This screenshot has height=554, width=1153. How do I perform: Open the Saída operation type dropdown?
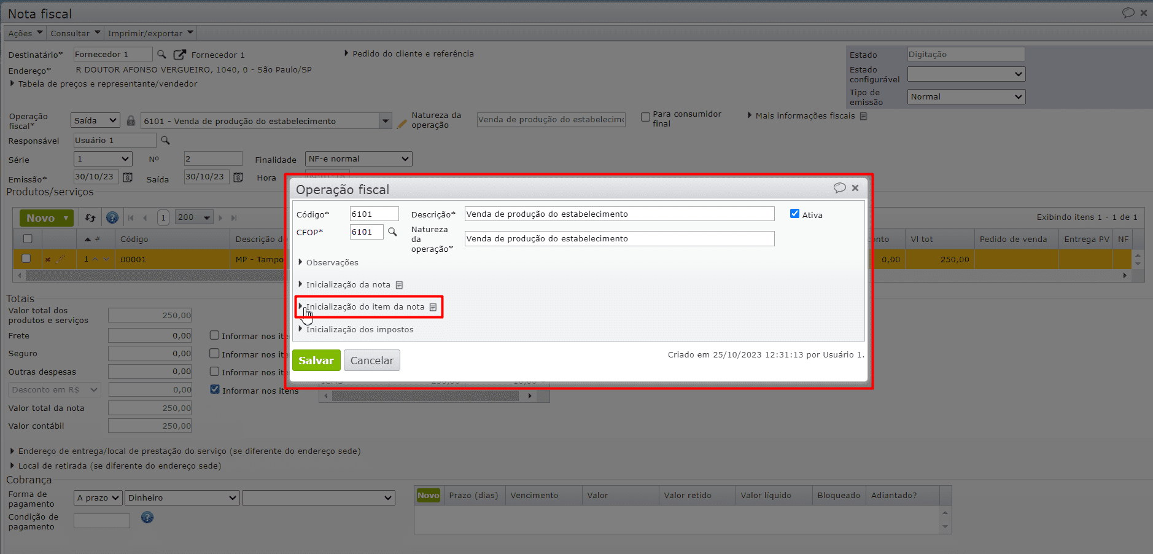(95, 121)
